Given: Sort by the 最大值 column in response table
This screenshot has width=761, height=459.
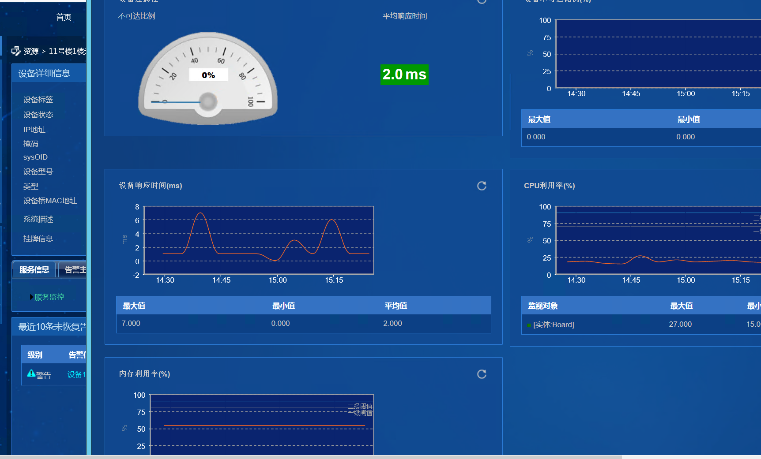Looking at the screenshot, I should tap(134, 306).
